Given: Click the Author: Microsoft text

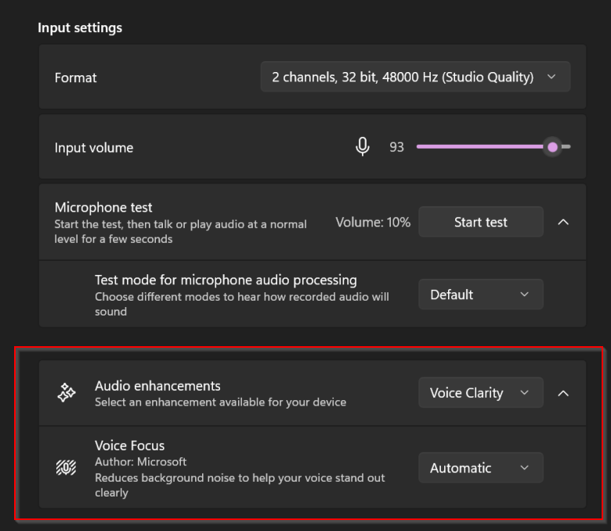Looking at the screenshot, I should tap(141, 461).
